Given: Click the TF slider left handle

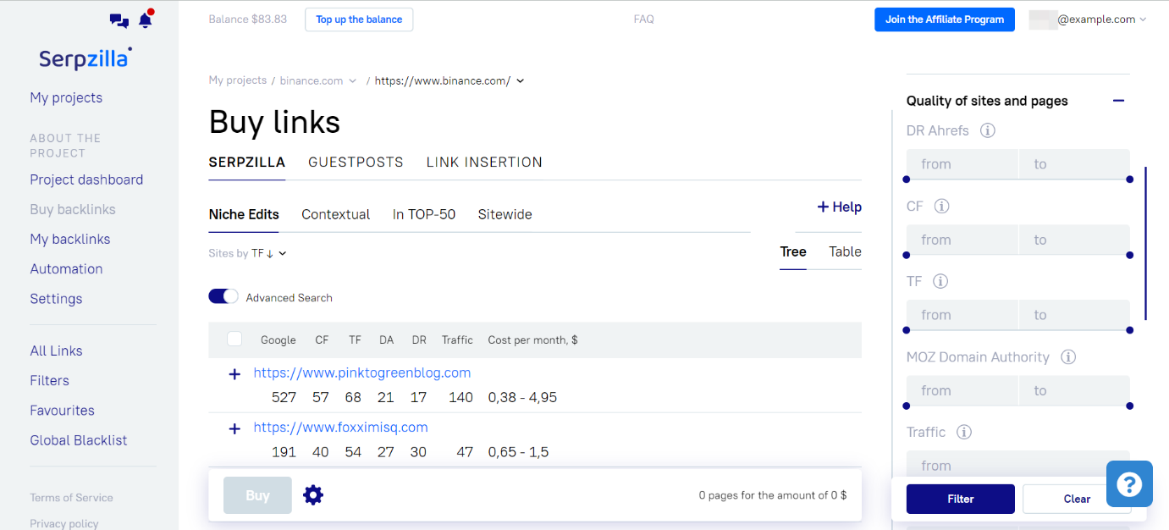Looking at the screenshot, I should click(x=907, y=330).
